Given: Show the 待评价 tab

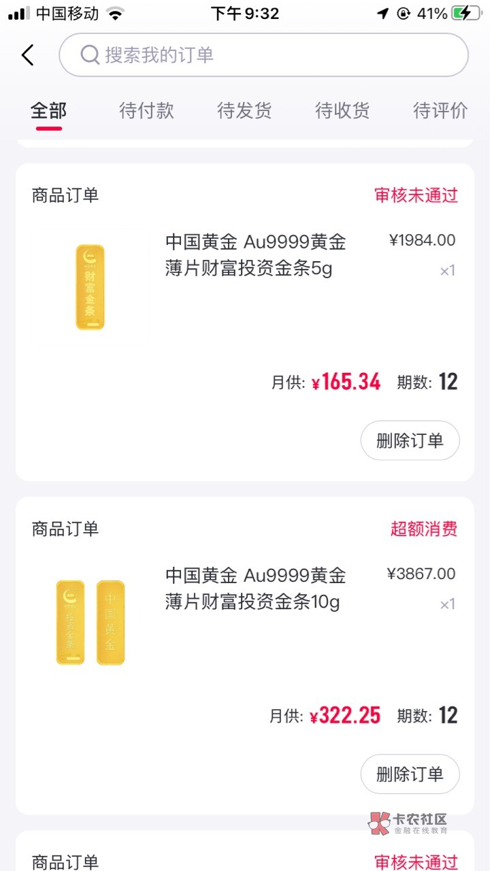Looking at the screenshot, I should [x=440, y=111].
